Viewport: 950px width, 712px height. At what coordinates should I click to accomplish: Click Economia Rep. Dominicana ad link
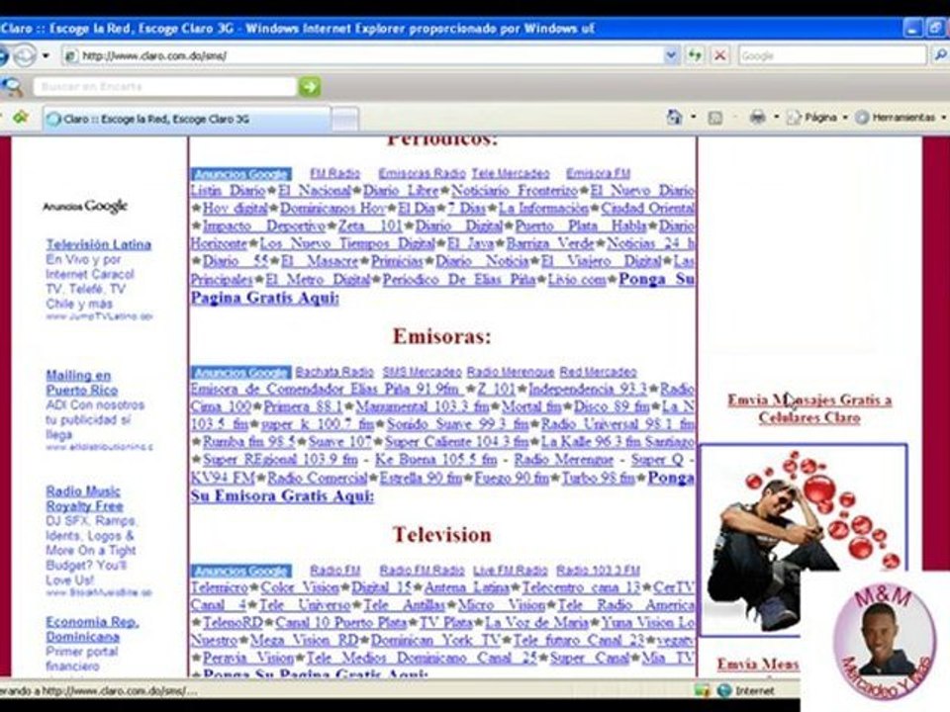92,629
